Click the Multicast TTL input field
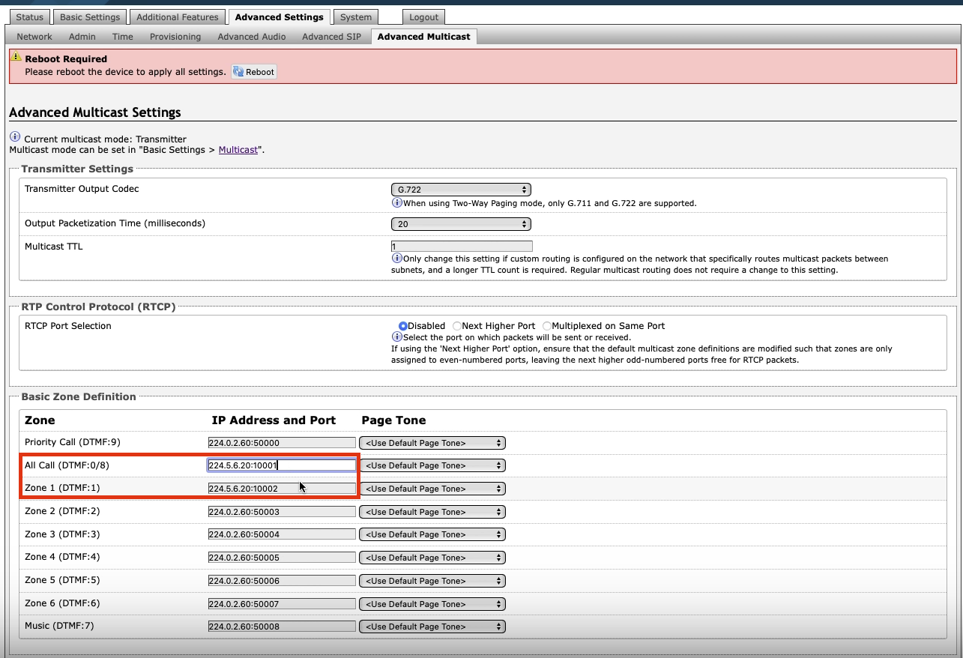The image size is (963, 658). [462, 247]
